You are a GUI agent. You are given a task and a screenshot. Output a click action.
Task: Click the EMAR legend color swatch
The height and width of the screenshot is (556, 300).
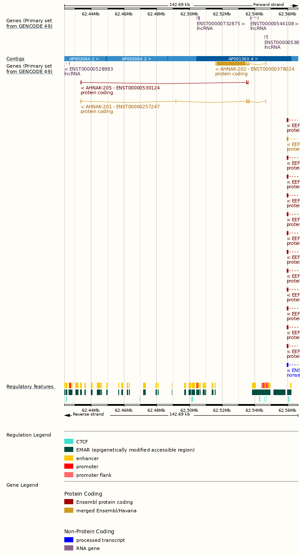click(x=69, y=449)
